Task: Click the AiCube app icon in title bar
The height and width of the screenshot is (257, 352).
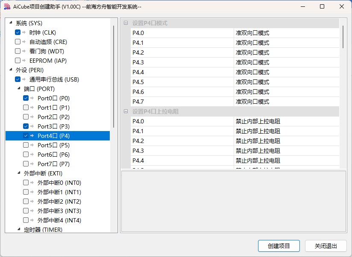Action: pos(7,6)
